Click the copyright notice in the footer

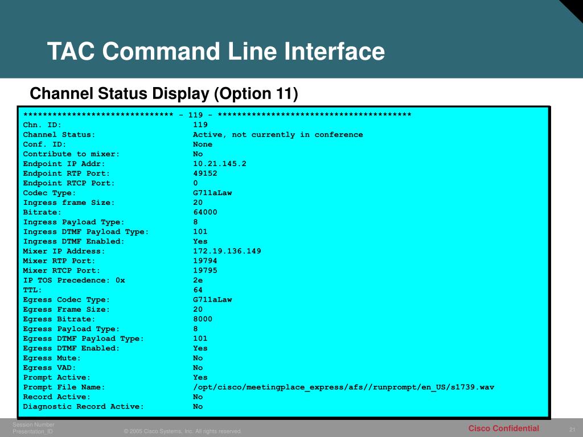[x=183, y=431]
